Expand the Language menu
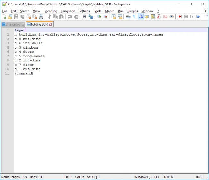The width and height of the screenshot is (209, 180). [x=68, y=11]
